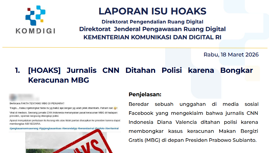Image resolution: width=269 pixels, height=153 pixels.
Task: Click the smiley emoji in the post
Action: pos(115,108)
